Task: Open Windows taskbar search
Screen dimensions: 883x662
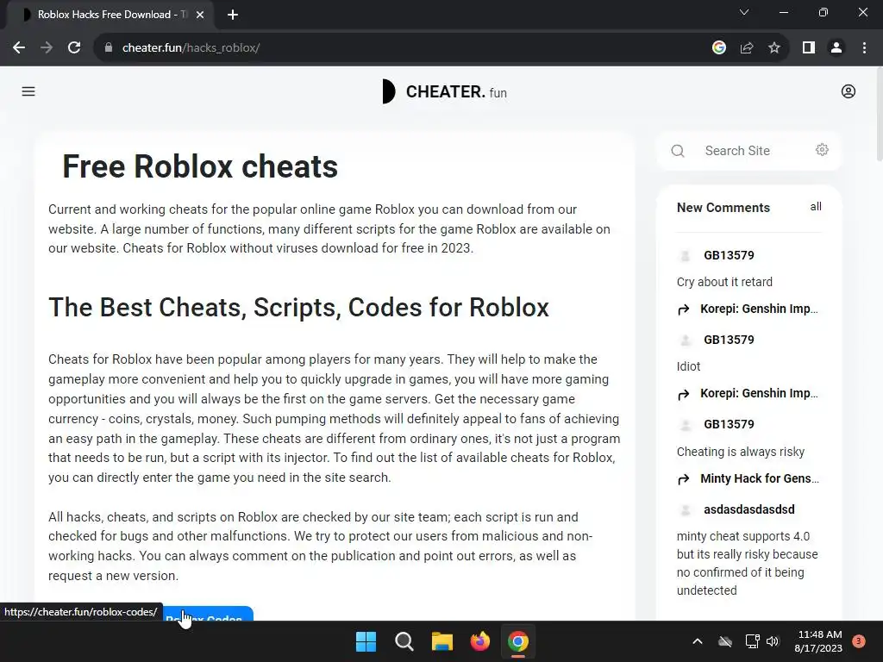Action: 404,641
